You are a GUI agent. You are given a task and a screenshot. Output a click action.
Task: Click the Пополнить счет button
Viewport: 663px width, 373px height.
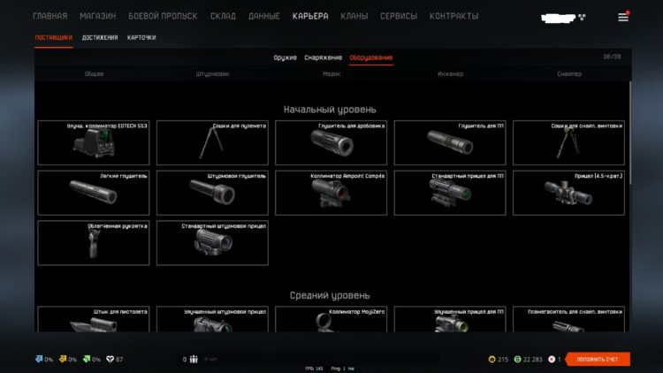(x=598, y=359)
